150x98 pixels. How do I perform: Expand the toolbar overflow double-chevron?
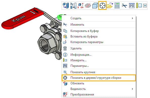[x=145, y=6]
